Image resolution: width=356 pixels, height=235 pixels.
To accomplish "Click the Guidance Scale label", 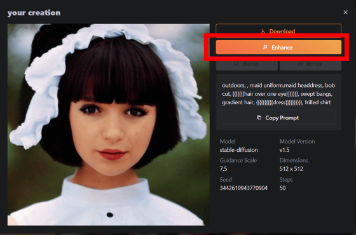I will tap(238, 160).
